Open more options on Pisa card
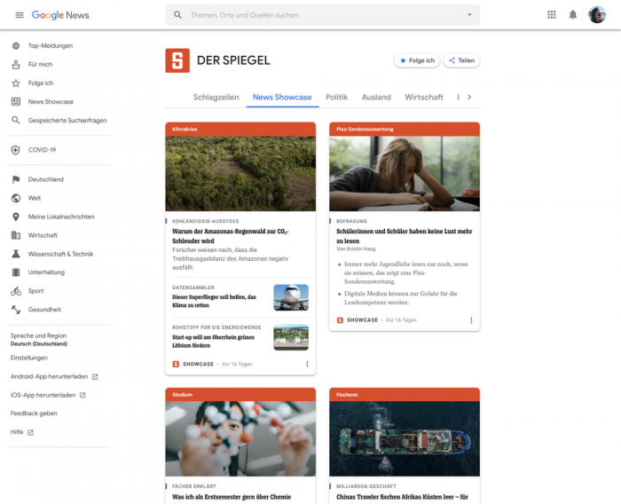 471,320
